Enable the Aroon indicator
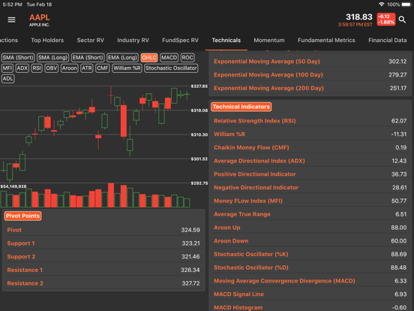414x311 pixels. coord(70,68)
